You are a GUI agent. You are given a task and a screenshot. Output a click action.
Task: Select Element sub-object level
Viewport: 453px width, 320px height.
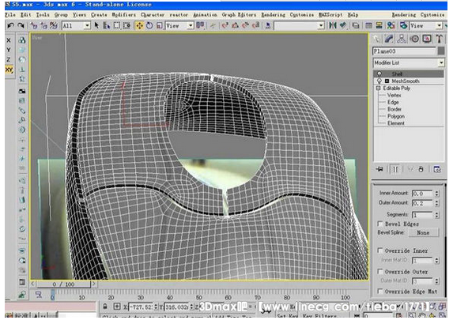(396, 123)
